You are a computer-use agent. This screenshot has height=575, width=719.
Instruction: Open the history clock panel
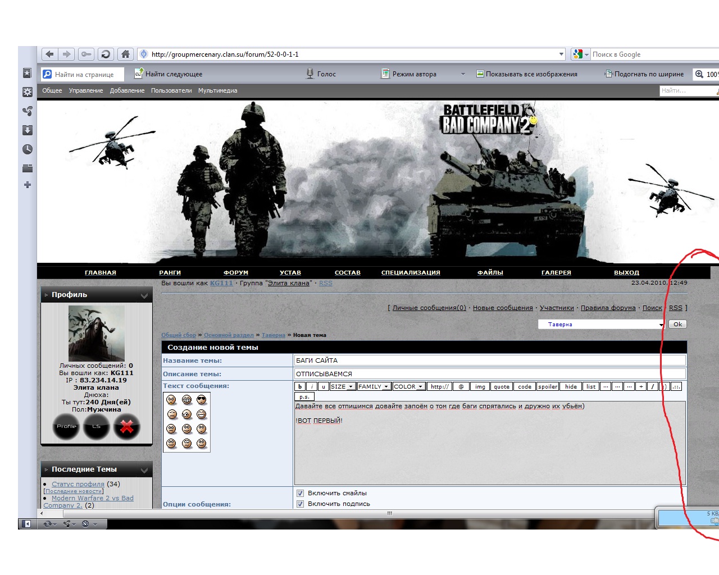27,149
